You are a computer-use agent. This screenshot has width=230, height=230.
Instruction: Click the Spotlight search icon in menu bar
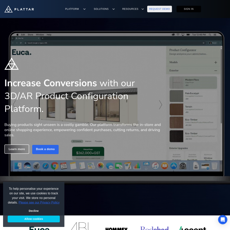[x=210, y=34]
